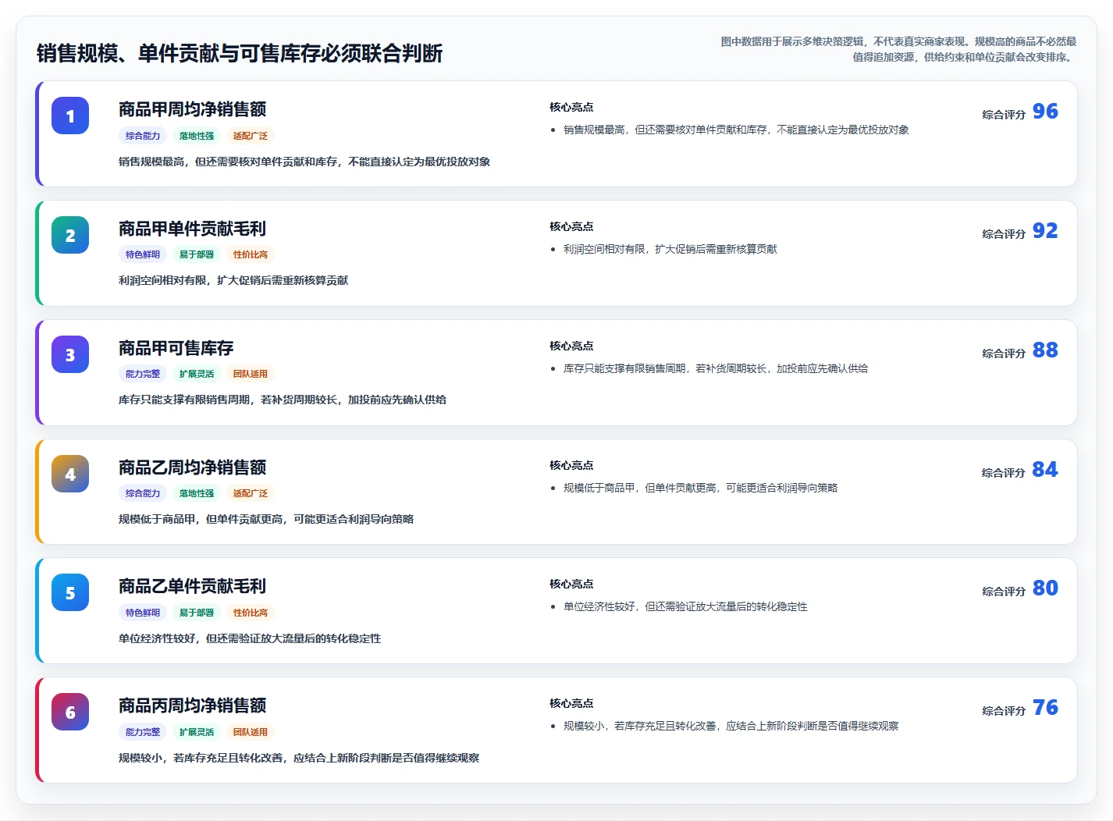The width and height of the screenshot is (1113, 821).
Task: Click 能力完整 tag under 商品丙周均净销售额
Action: [143, 732]
